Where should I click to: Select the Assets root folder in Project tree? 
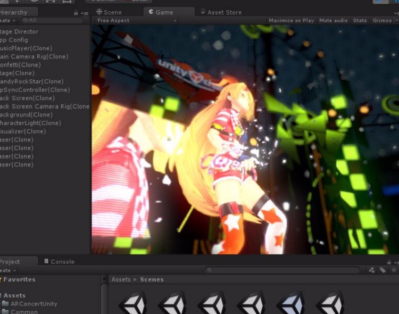point(14,295)
